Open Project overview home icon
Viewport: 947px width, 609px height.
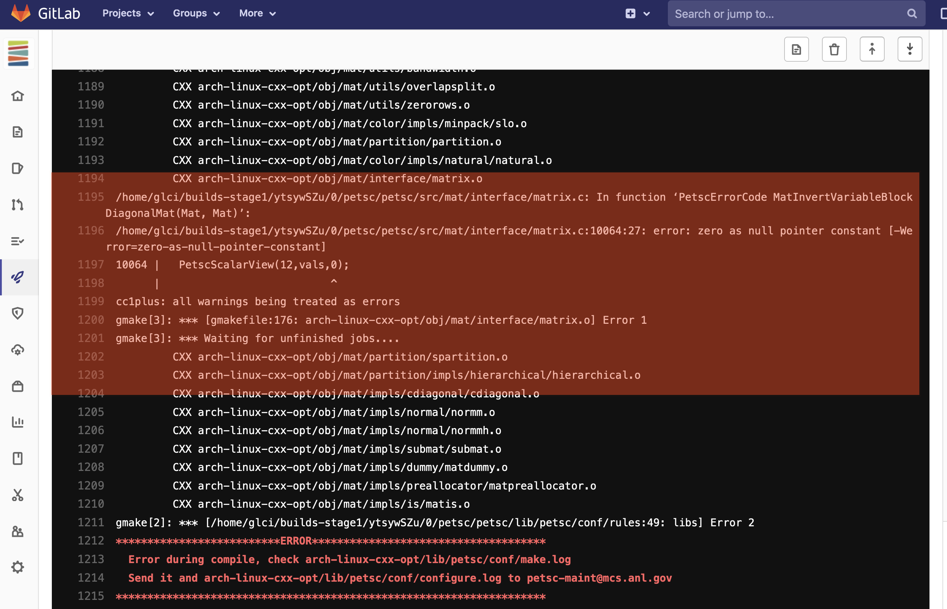(18, 96)
